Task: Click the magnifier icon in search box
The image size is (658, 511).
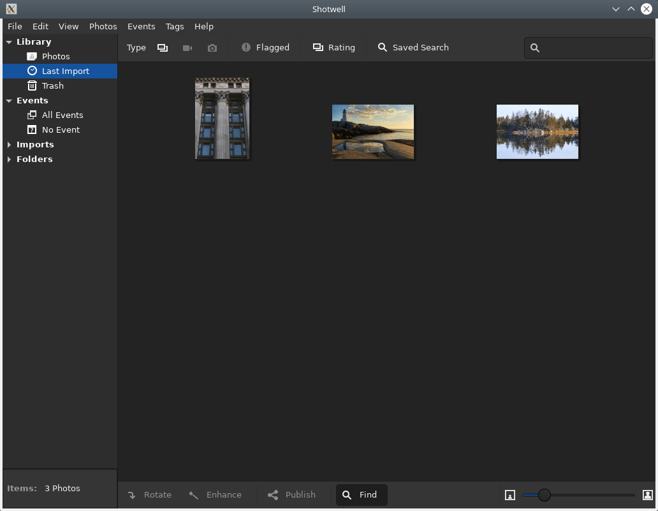Action: pos(534,48)
